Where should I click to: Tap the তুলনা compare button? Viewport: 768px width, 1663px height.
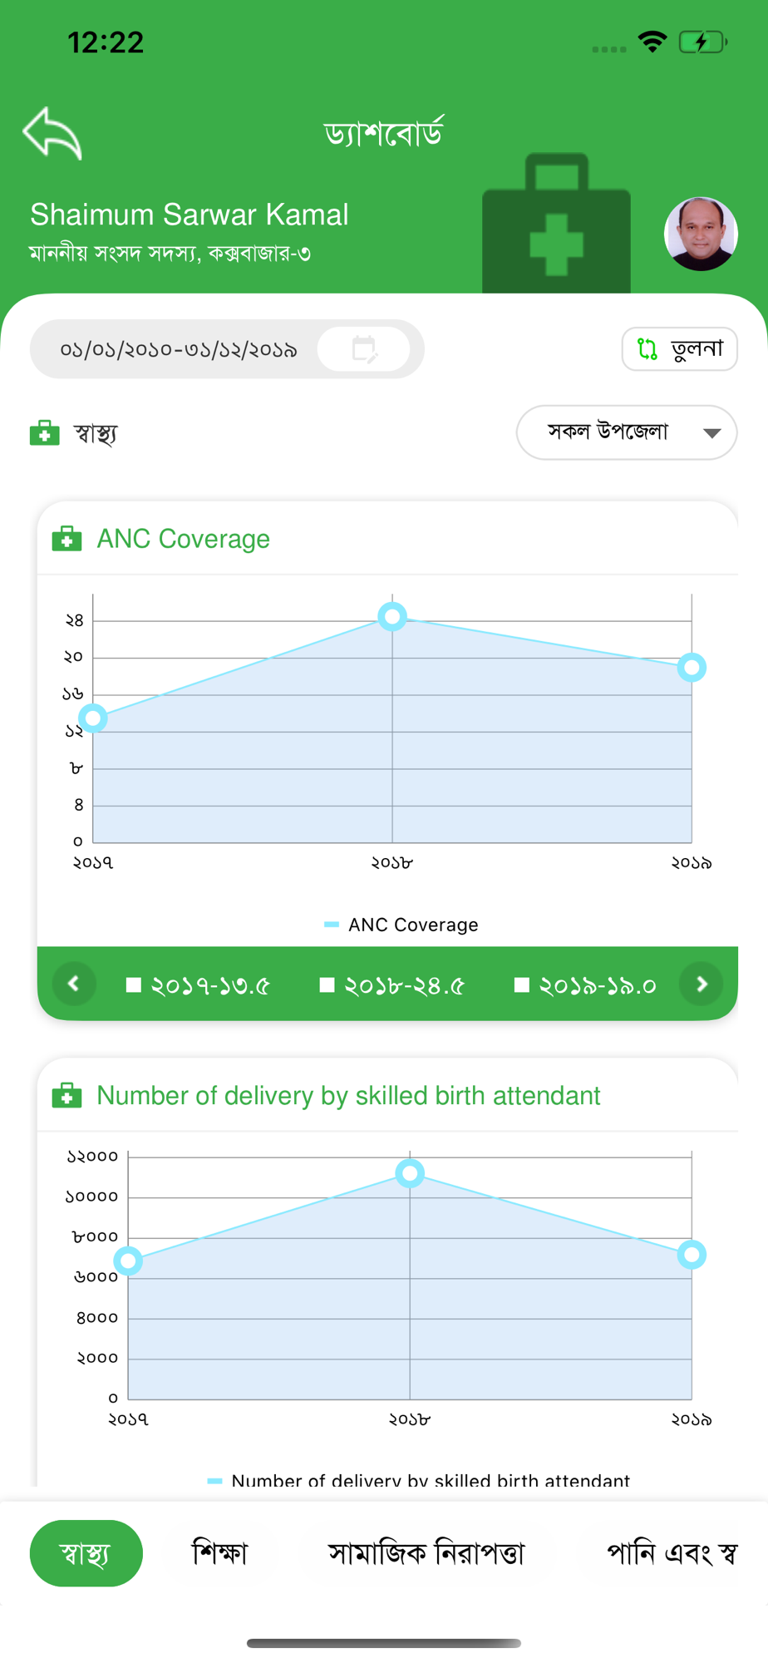click(x=679, y=349)
